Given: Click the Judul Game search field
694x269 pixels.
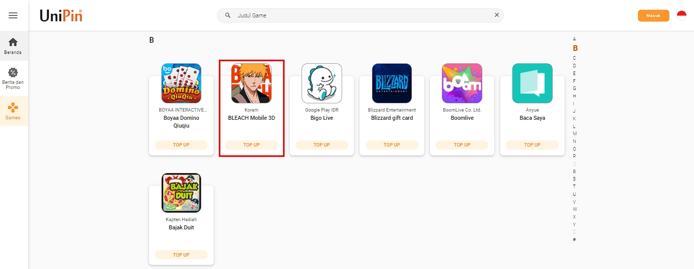Looking at the screenshot, I should point(360,15).
